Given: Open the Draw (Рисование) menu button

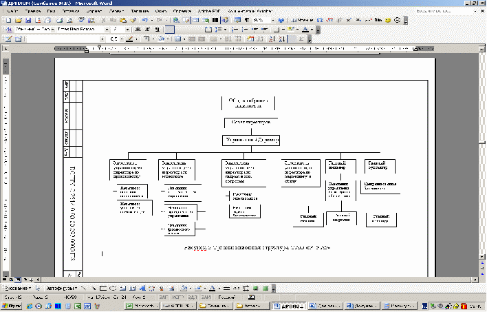Looking at the screenshot, I should click(x=18, y=289).
